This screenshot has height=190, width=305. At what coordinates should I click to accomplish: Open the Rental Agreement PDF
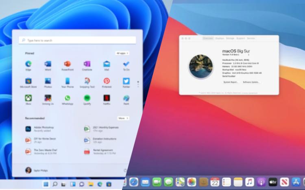100,152
